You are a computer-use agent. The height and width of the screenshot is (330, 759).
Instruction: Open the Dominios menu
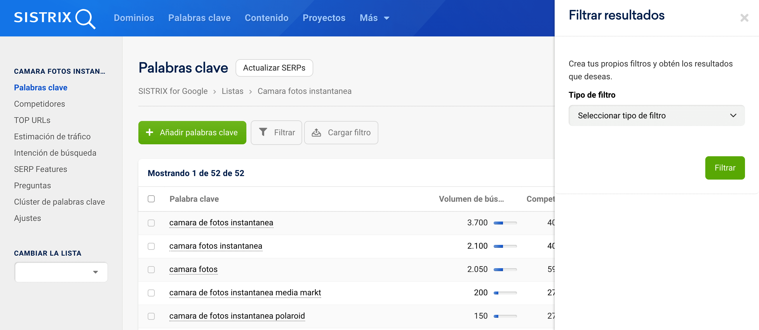click(134, 18)
